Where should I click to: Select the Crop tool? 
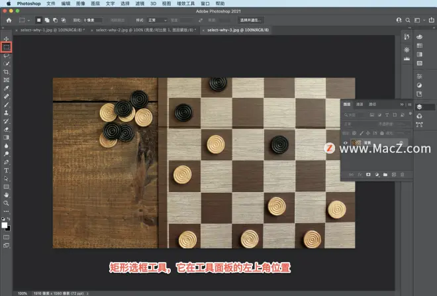pyautogui.click(x=6, y=72)
